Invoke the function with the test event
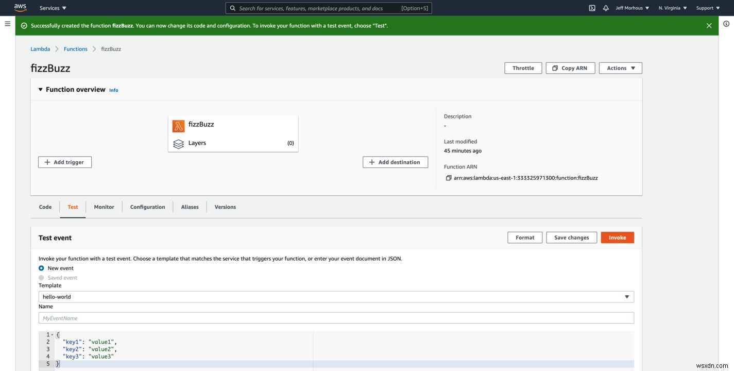 coord(617,237)
